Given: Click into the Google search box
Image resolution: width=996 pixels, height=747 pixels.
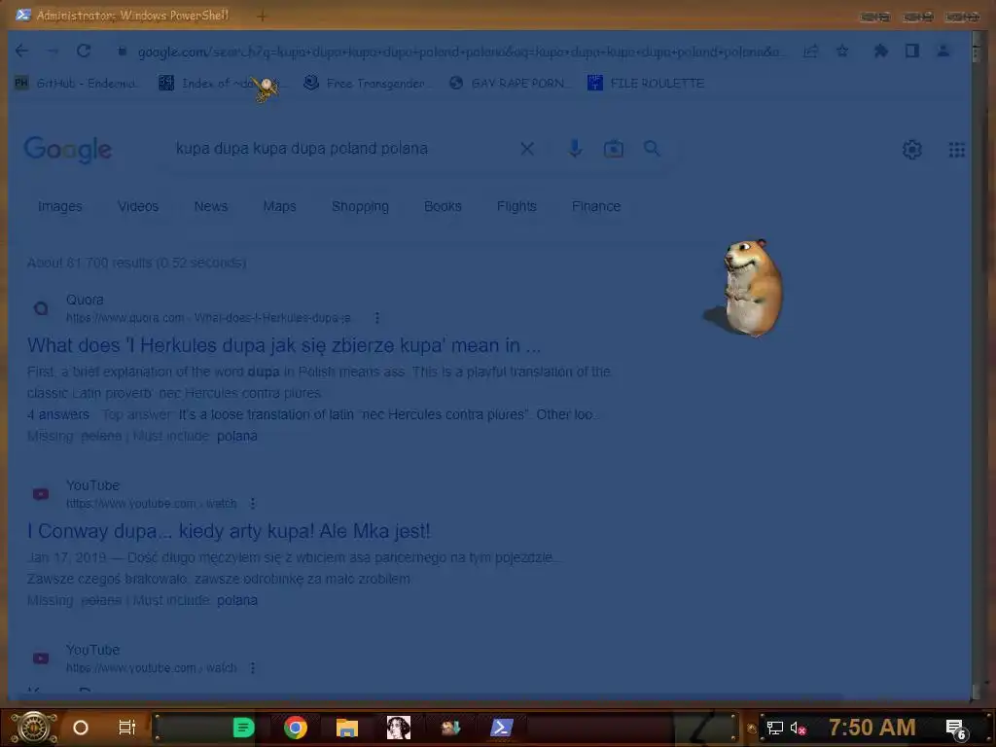Looking at the screenshot, I should (343, 149).
